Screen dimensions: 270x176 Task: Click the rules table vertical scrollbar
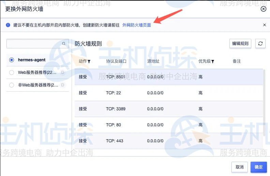click(x=264, y=102)
